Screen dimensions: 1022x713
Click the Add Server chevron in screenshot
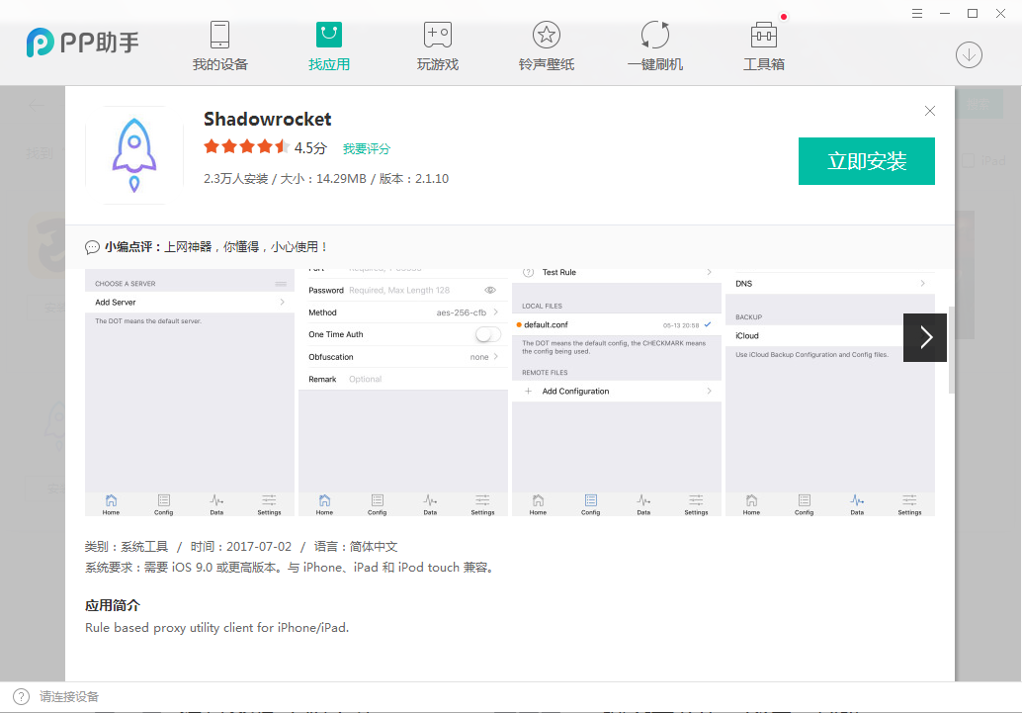pos(283,302)
